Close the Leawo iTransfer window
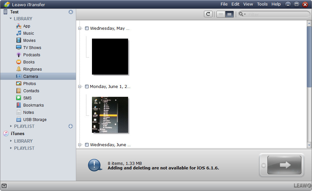The image size is (312, 191). click(305, 4)
